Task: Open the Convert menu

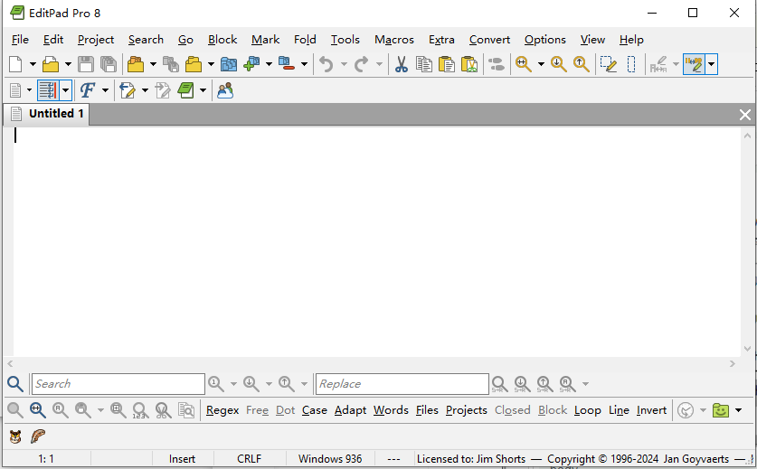Action: tap(489, 40)
